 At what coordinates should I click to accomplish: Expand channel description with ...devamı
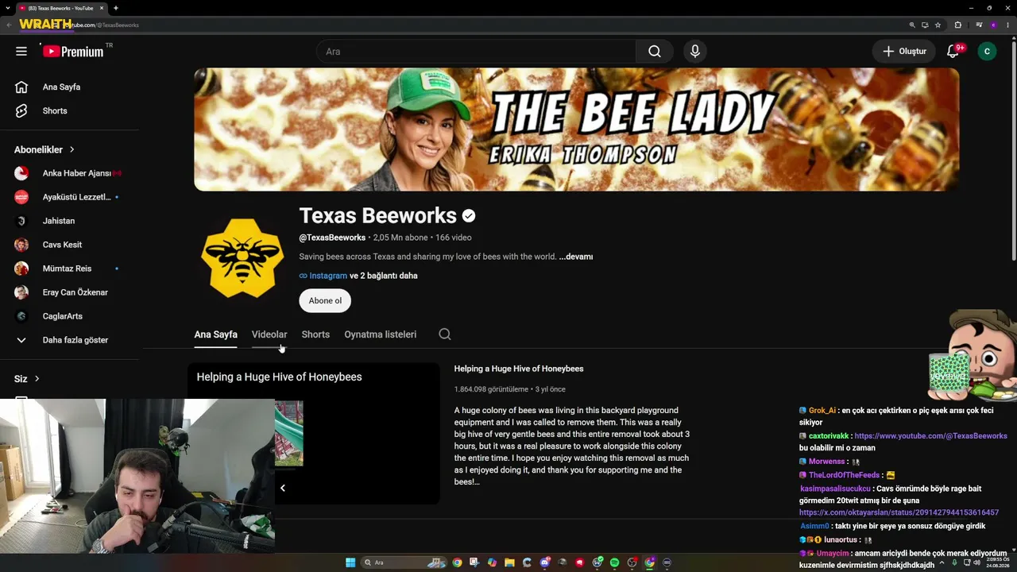coord(576,257)
